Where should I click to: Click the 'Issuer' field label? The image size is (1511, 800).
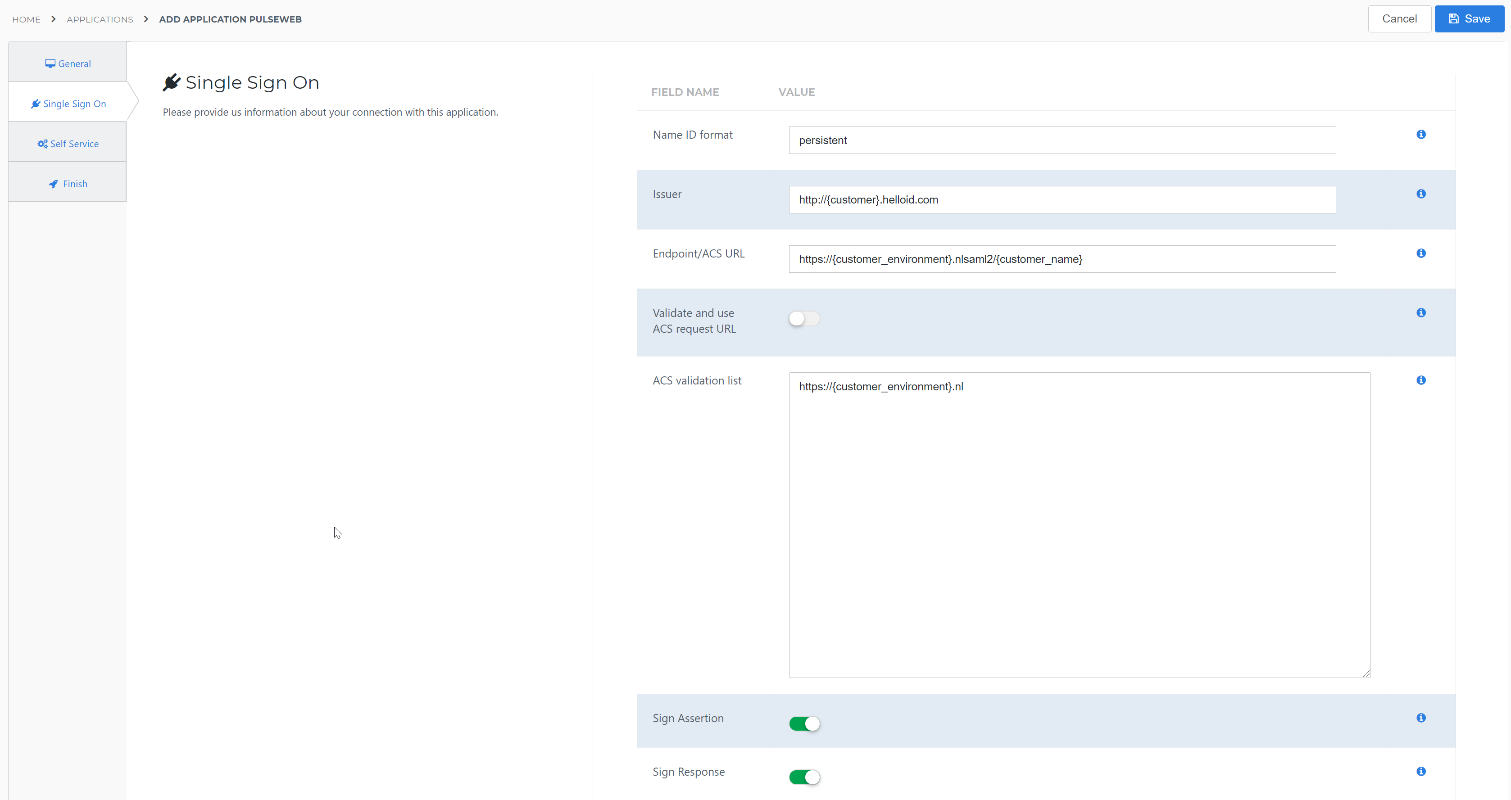tap(667, 194)
